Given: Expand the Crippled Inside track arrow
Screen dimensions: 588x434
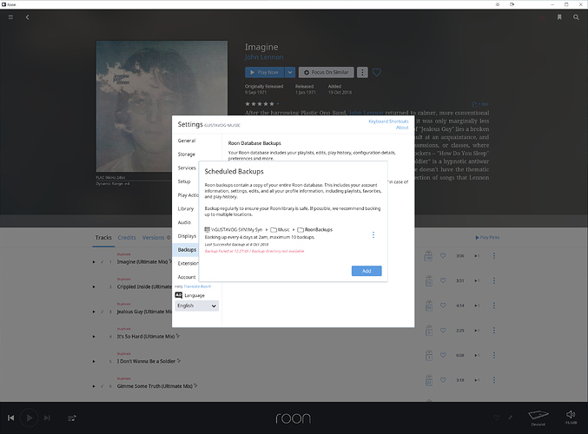Looking at the screenshot, I should (94, 286).
